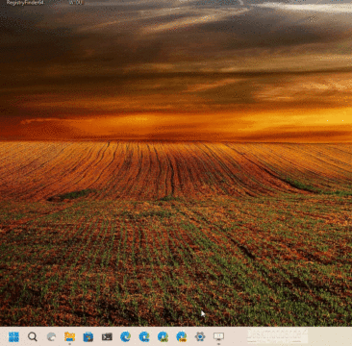Click empty taskbar area right of the Deskmodder toolbar

(x=330, y=336)
